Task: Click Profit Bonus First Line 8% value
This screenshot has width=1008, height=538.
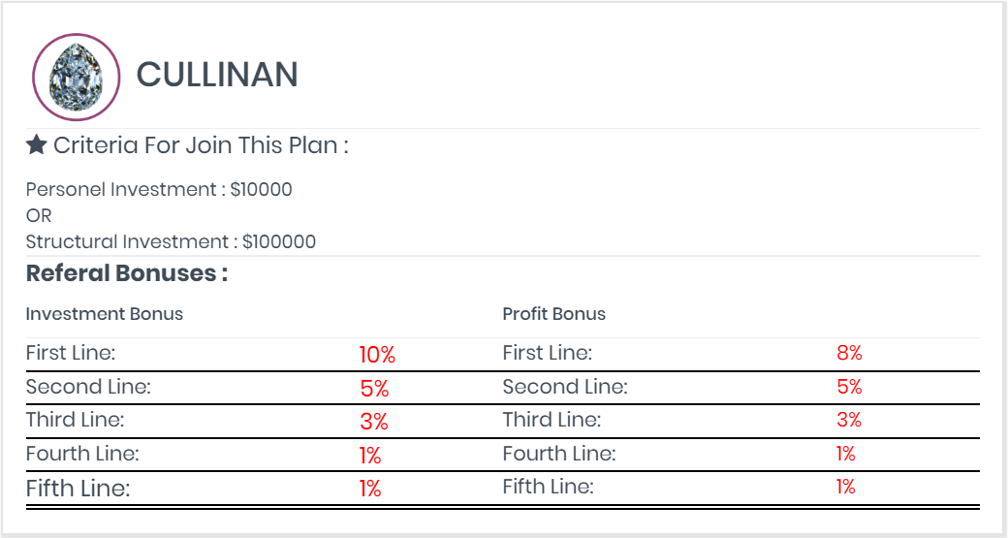Action: (849, 353)
